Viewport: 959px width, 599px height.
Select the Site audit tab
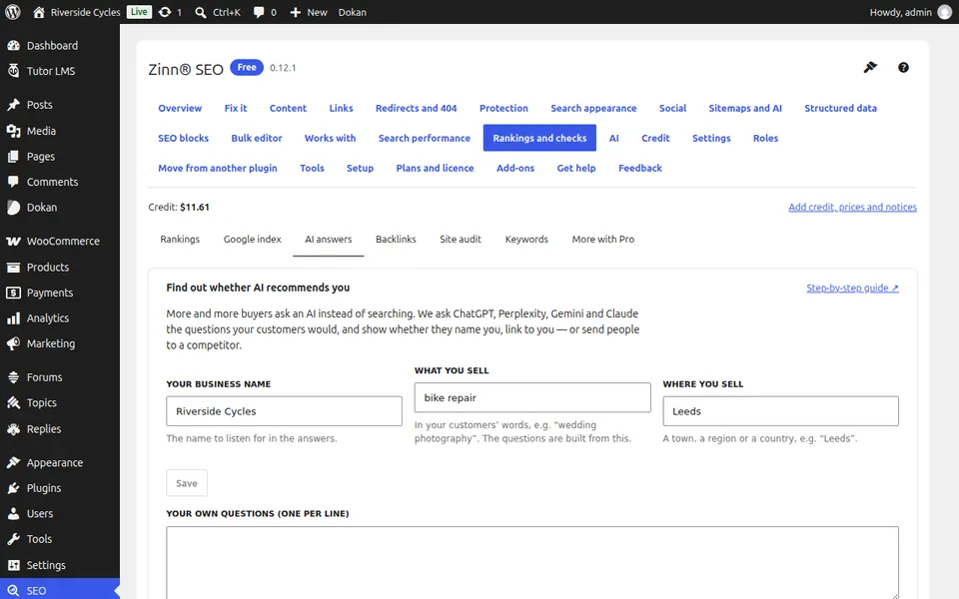click(x=461, y=239)
